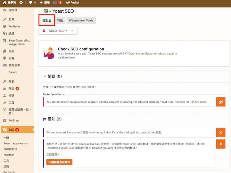231x173 pixels.
Task: Open 社群網站 social submenu item
Action: tap(9, 155)
